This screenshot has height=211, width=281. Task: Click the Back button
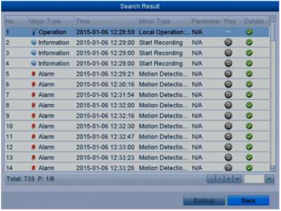pos(248,200)
